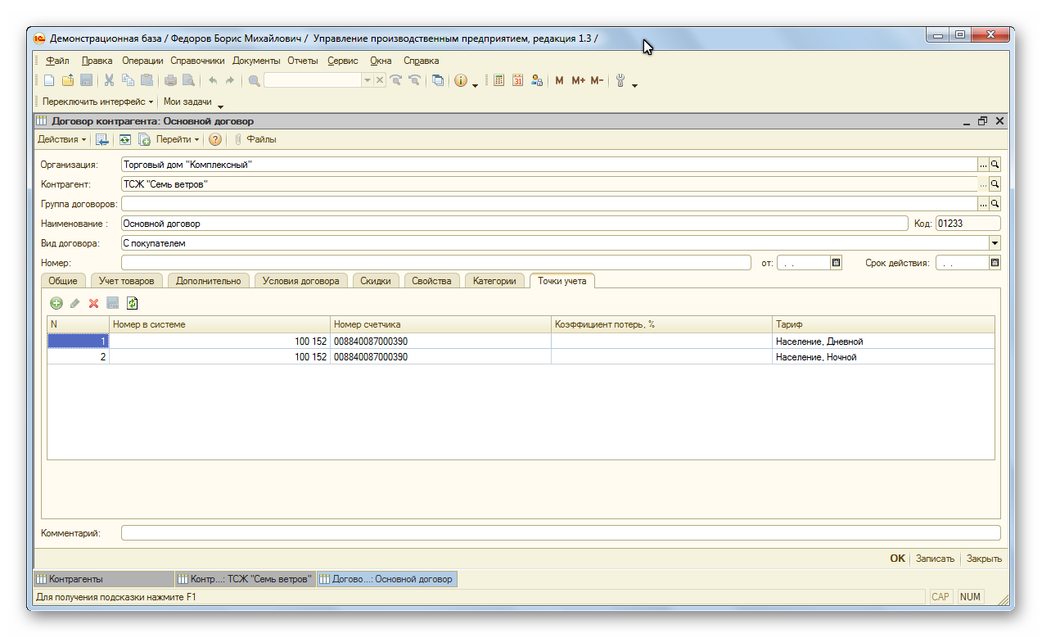
Task: Open the Отчеты menu
Action: point(303,61)
